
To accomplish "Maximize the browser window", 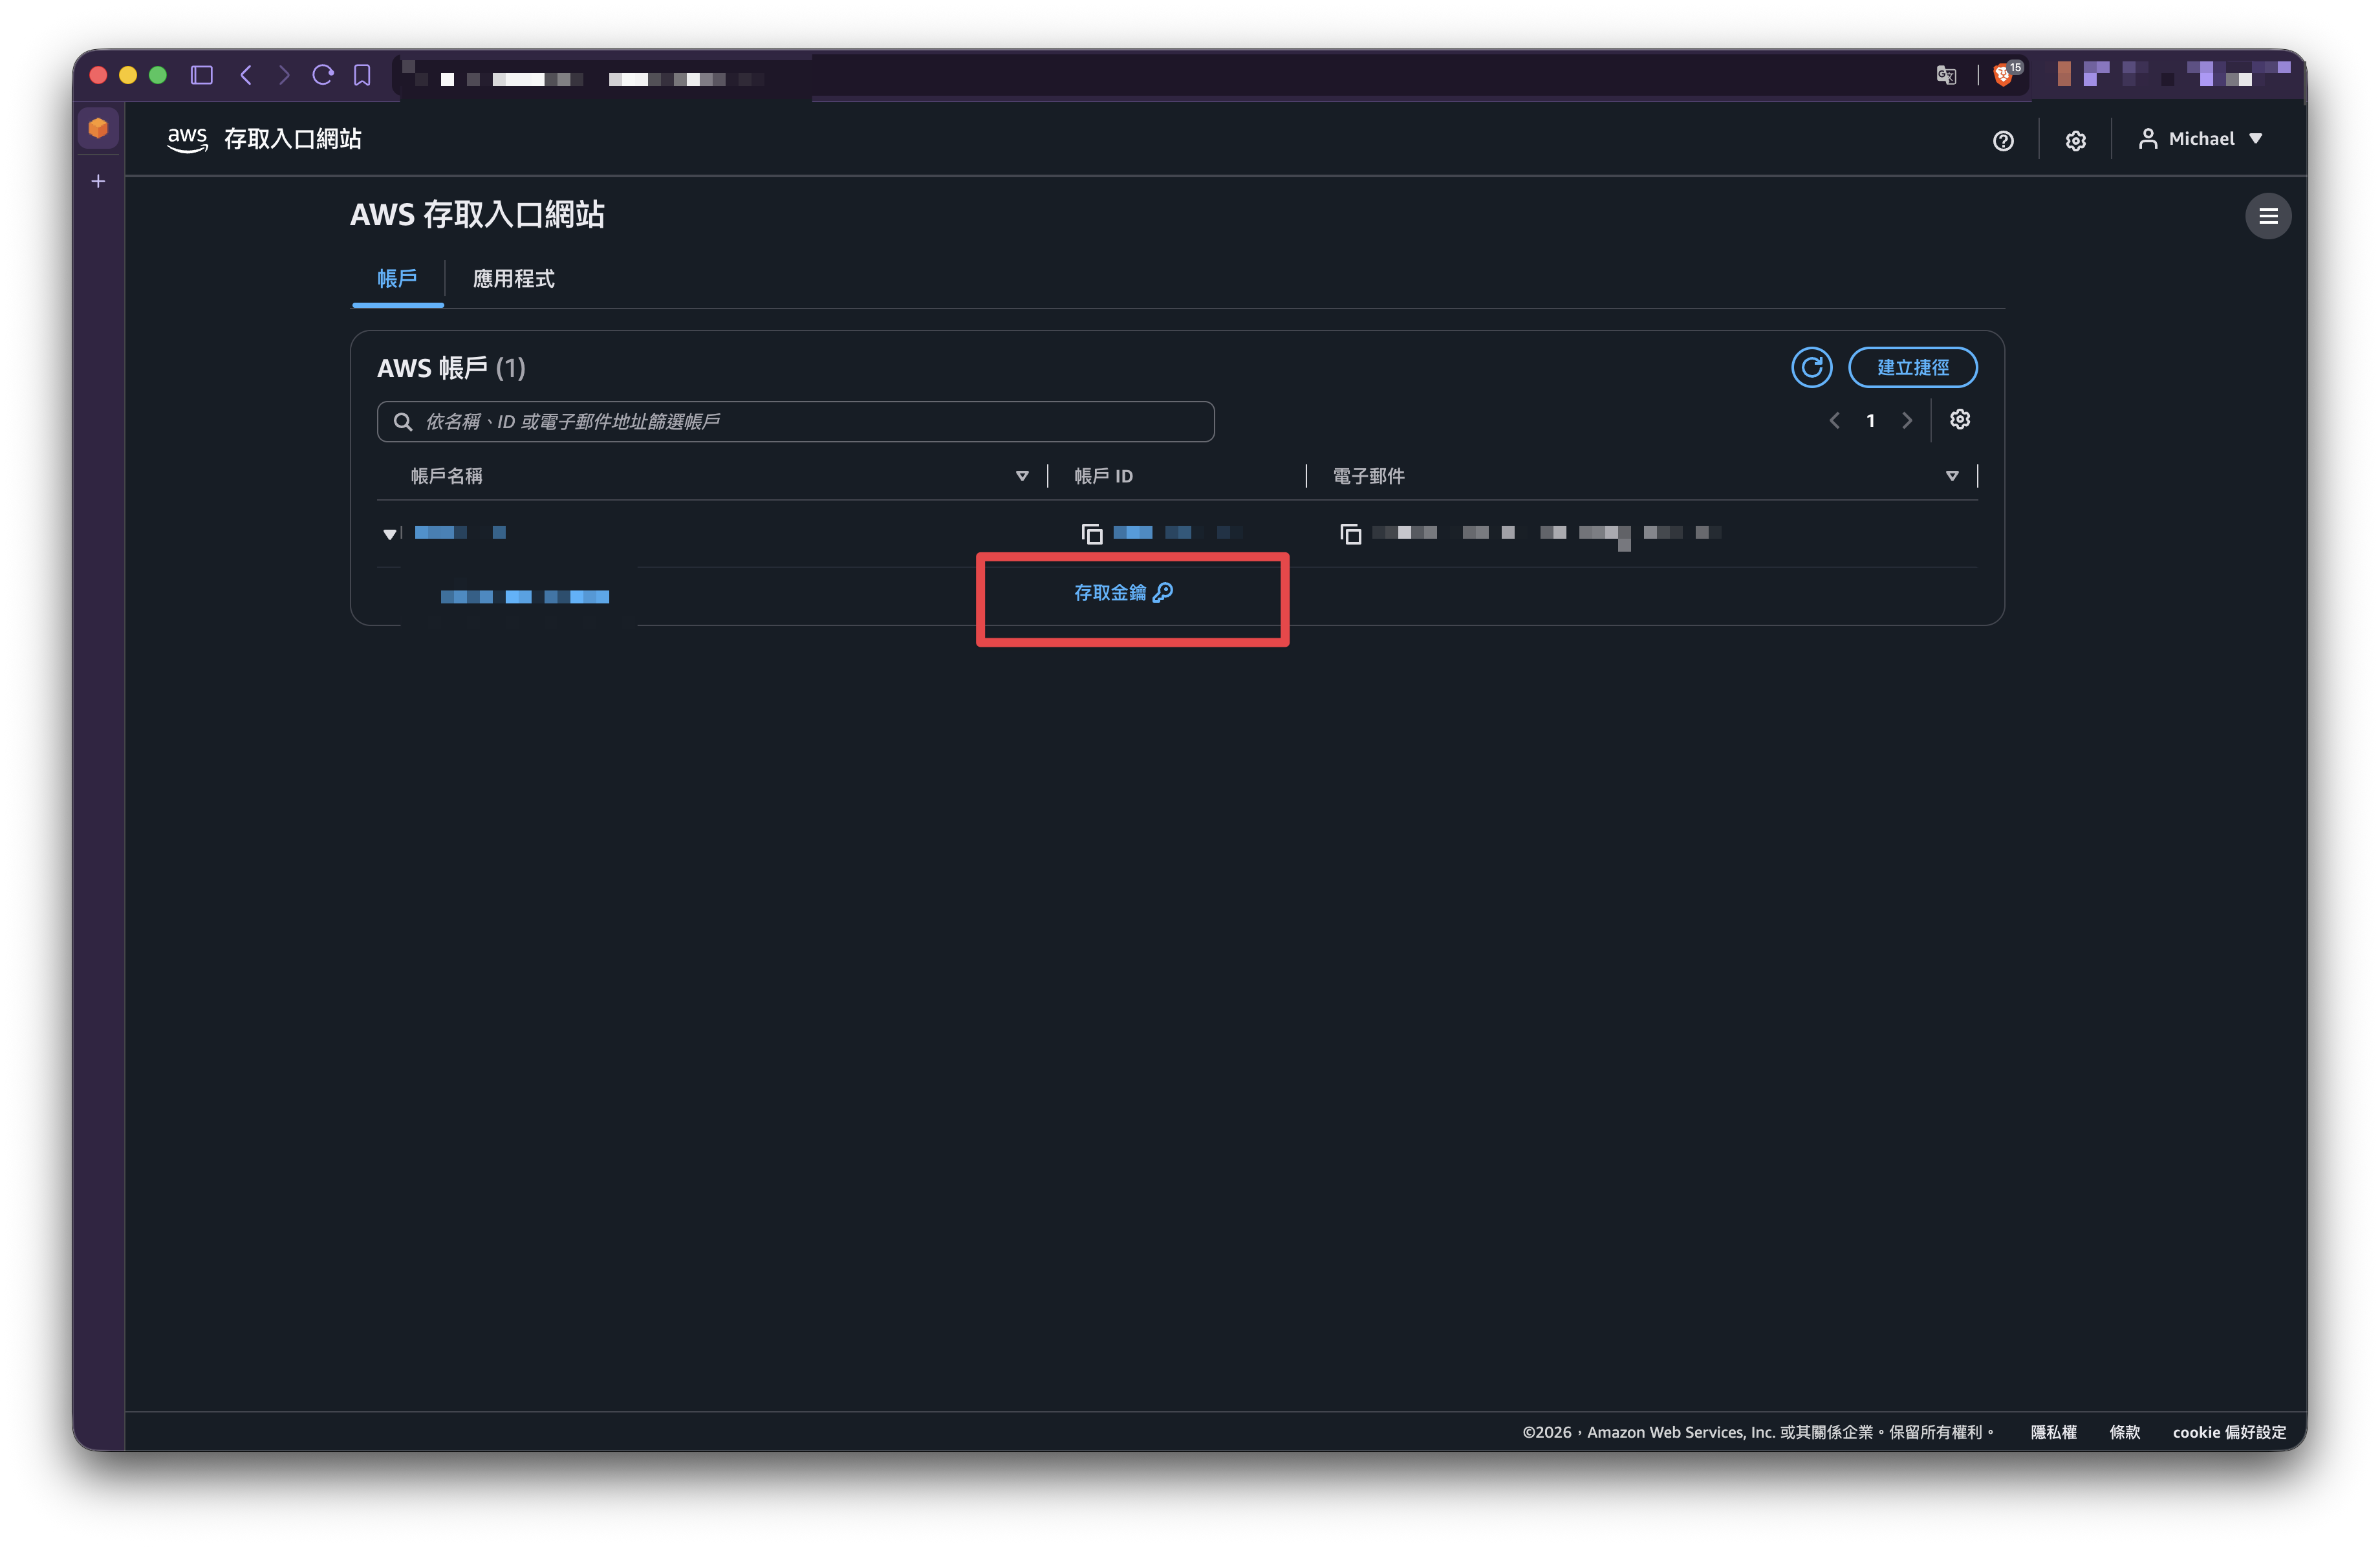I will 158,75.
